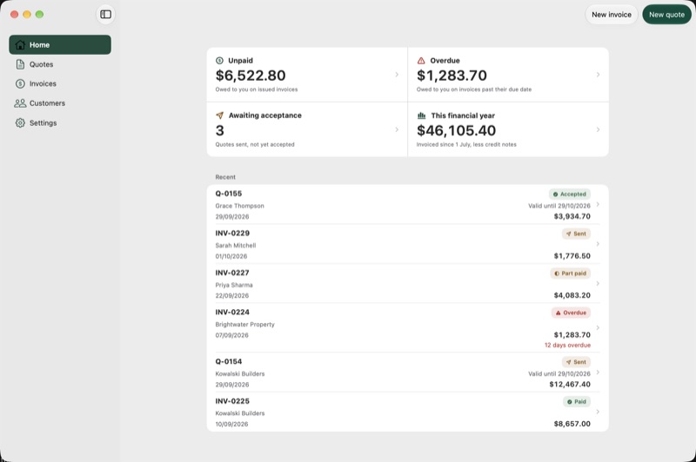Click the $3,934.70 quote amount

572,216
